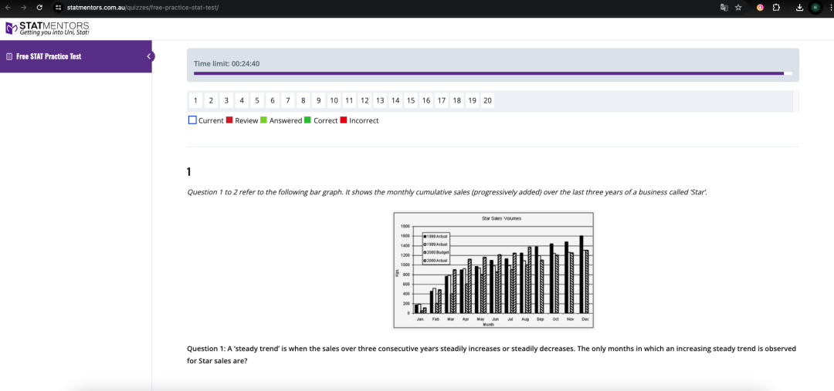Go back with the browser back arrow
The width and height of the screenshot is (834, 391).
pyautogui.click(x=8, y=8)
